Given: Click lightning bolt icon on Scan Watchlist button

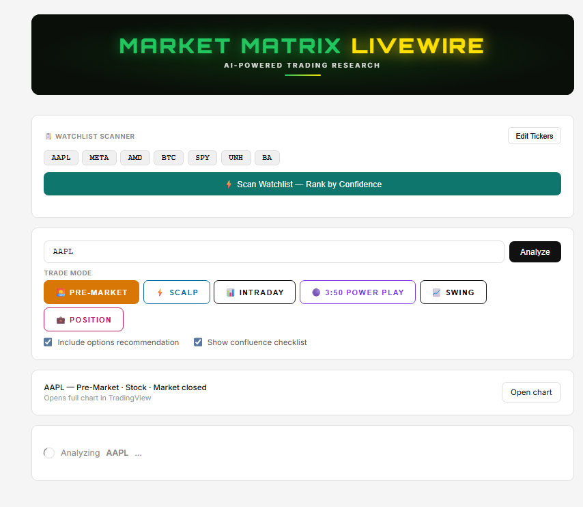Looking at the screenshot, I should coord(229,184).
